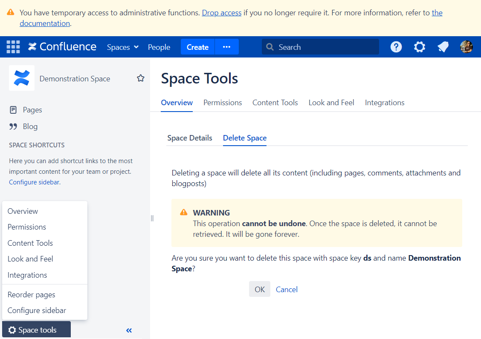The image size is (481, 339).
Task: Collapse the sidebar with the chevron
Action: tap(129, 330)
